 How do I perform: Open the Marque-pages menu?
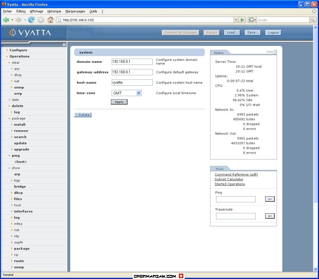pos(75,11)
